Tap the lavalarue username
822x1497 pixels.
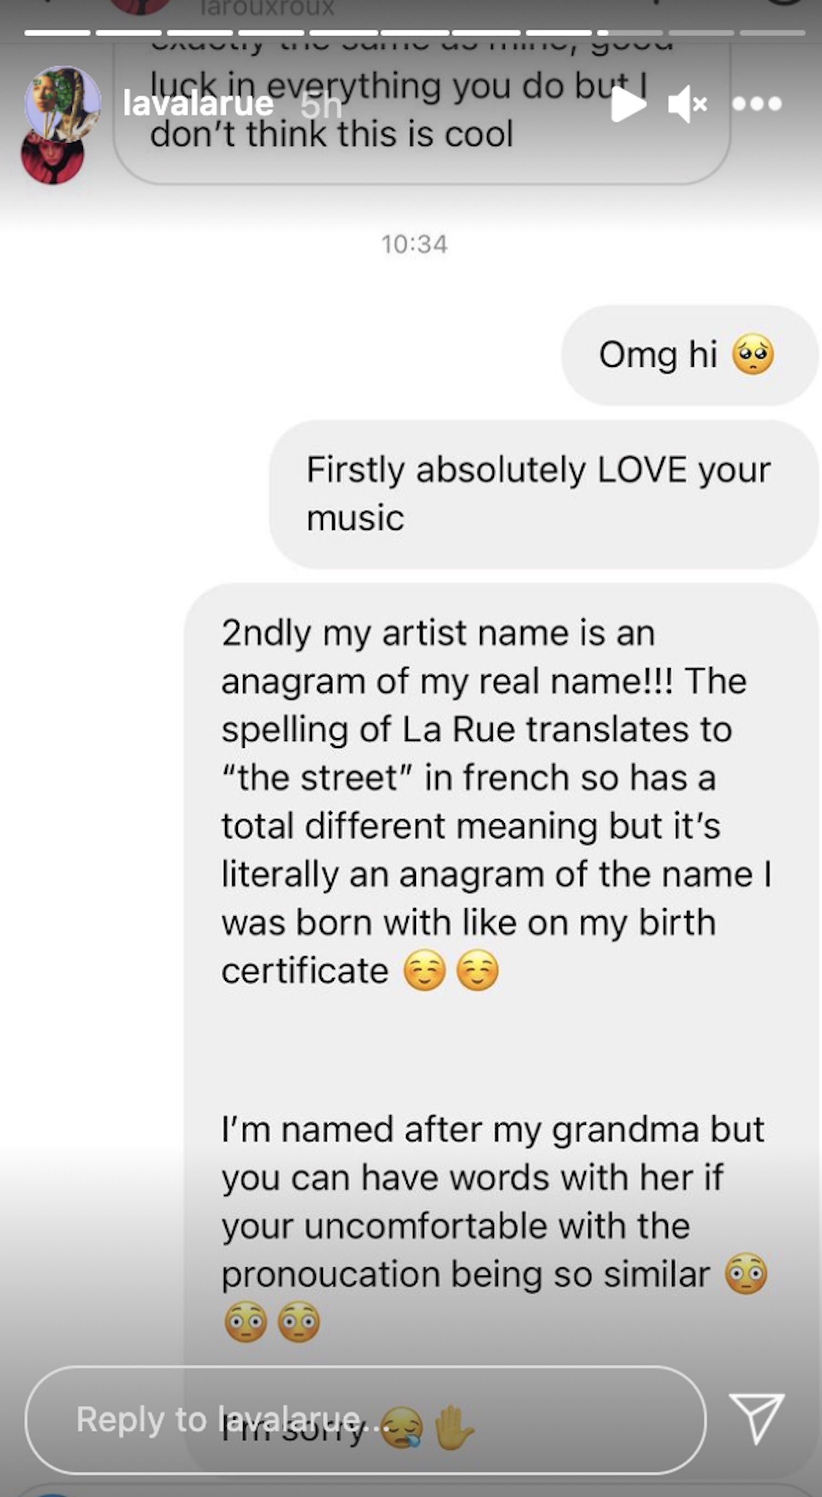(198, 104)
